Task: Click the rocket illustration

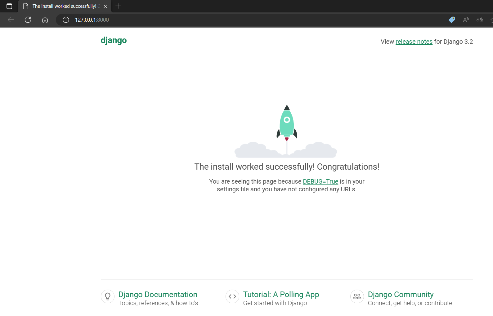Action: point(286,131)
